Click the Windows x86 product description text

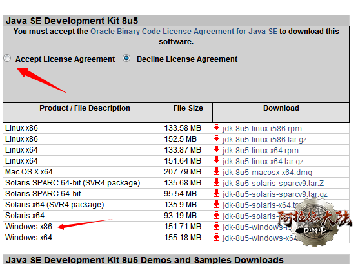pos(28,227)
